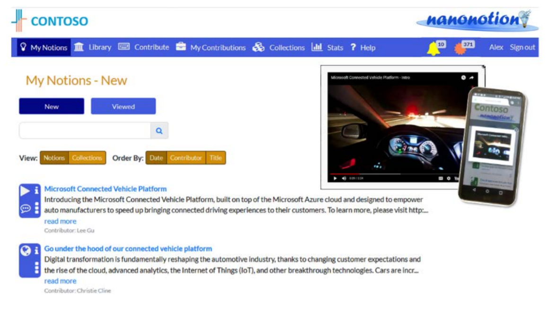This screenshot has width=558, height=310.
Task: Switch to the Viewed notions
Action: 123,106
